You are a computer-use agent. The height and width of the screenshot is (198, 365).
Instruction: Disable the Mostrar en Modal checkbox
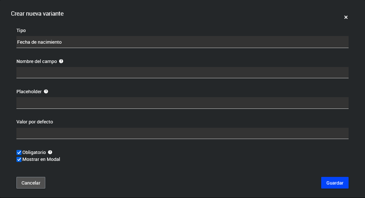pos(19,159)
